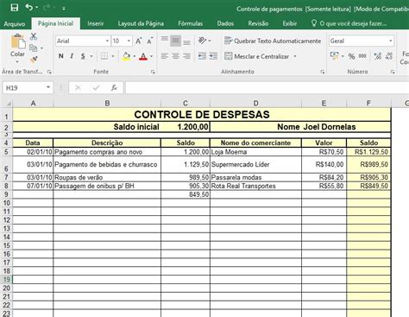The width and height of the screenshot is (409, 317).
Task: Open the Layout da Página tab
Action: tap(141, 23)
